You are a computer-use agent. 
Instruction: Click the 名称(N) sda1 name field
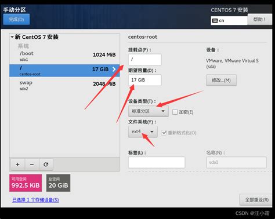coord(236,162)
